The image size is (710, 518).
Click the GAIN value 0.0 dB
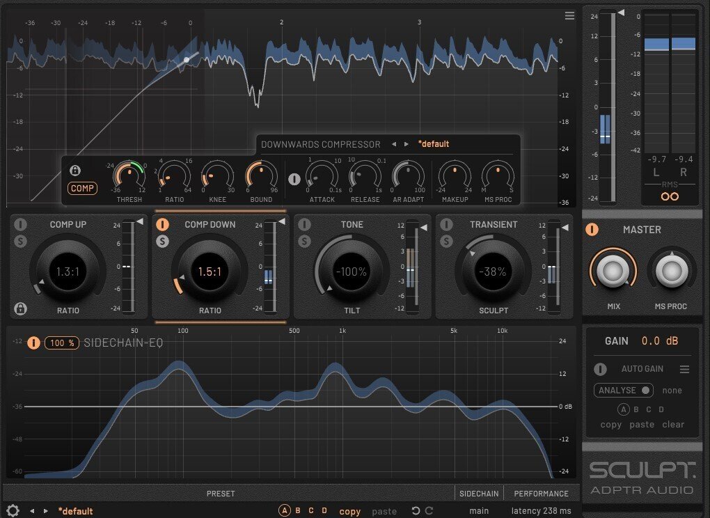tap(660, 341)
